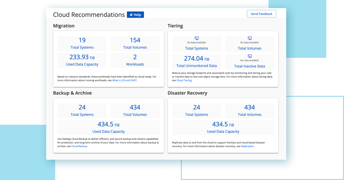Viewport: 344px width, 180px height.
Task: Open the What is Lift and Shift? link
Action: [125, 80]
